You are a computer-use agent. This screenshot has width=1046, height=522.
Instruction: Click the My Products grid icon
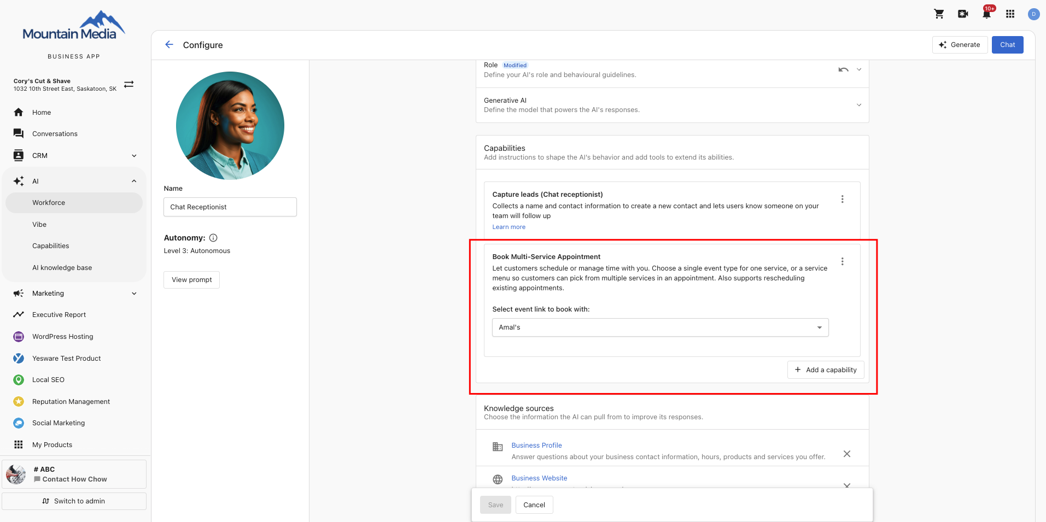pos(19,444)
